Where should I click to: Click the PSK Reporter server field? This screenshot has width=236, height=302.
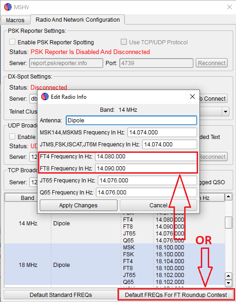tap(66, 63)
